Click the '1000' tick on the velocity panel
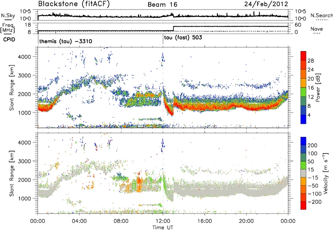The height and width of the screenshot is (230, 333). coord(24,198)
